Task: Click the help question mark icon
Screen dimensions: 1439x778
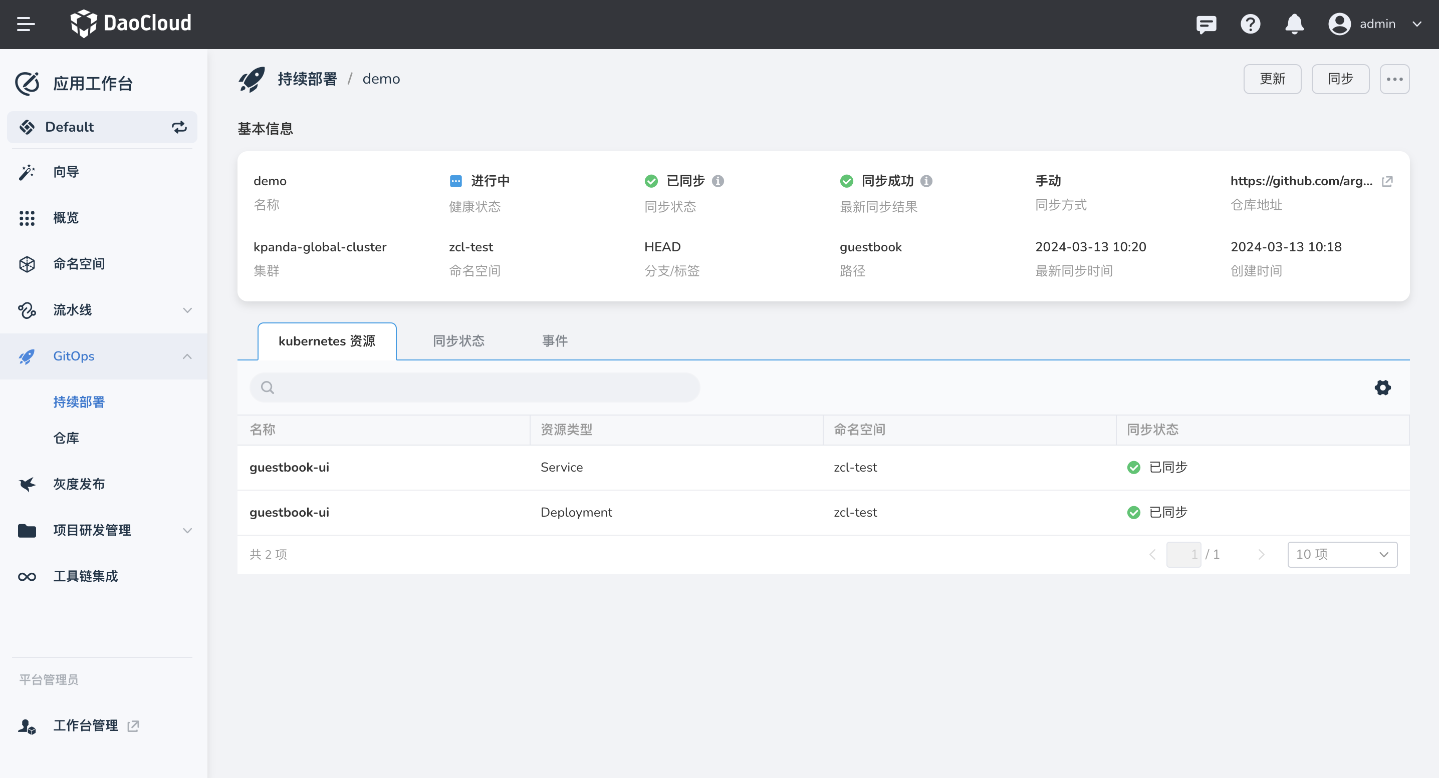Action: [1250, 24]
